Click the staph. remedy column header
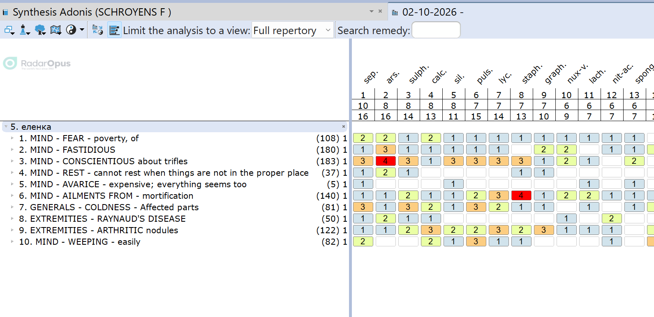The width and height of the screenshot is (654, 317). click(532, 74)
